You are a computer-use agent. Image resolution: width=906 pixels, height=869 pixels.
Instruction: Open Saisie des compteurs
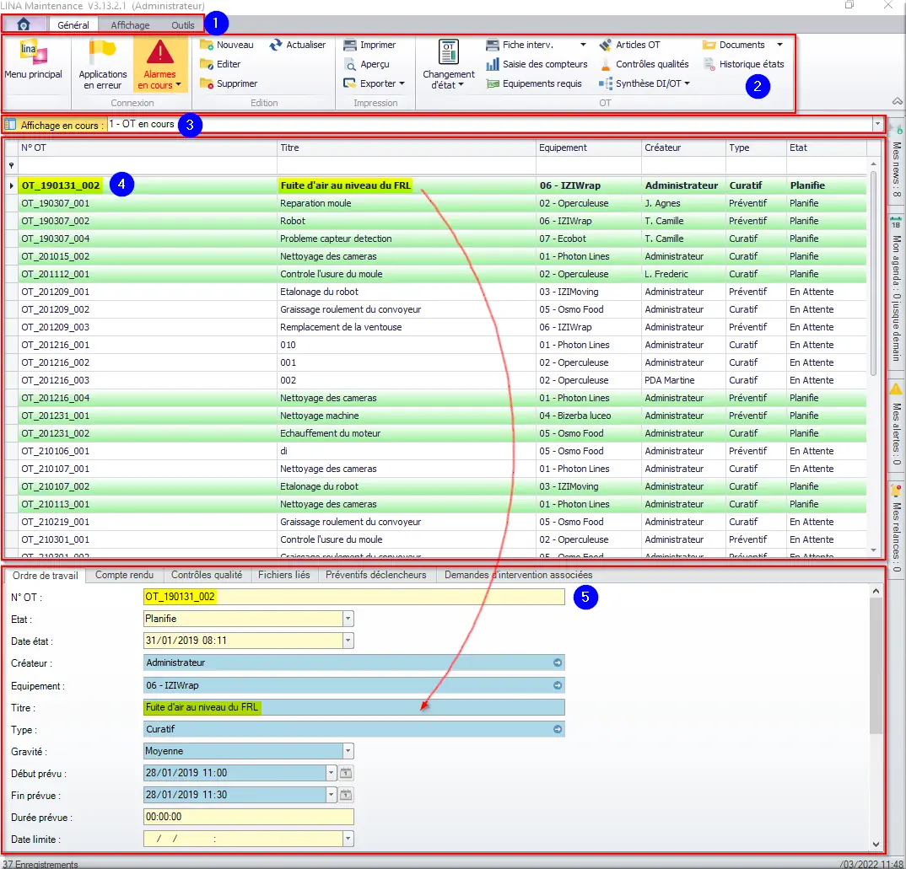pyautogui.click(x=537, y=64)
